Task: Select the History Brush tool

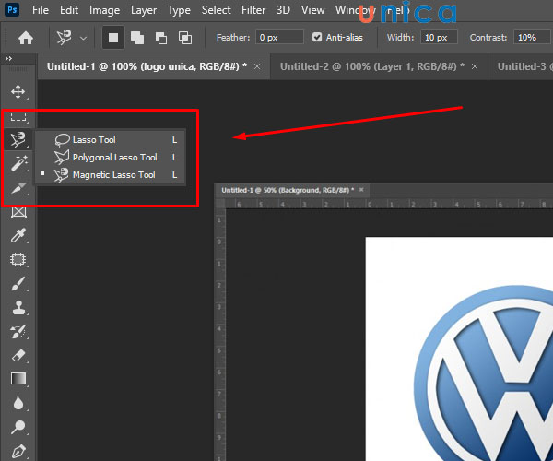Action: tap(18, 332)
